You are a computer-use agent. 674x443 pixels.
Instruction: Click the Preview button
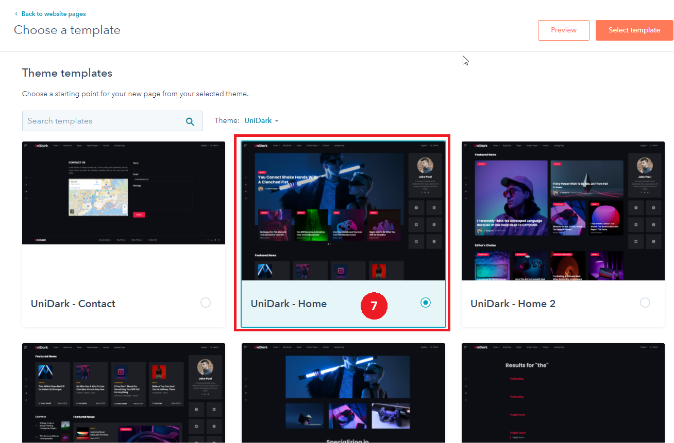tap(563, 30)
